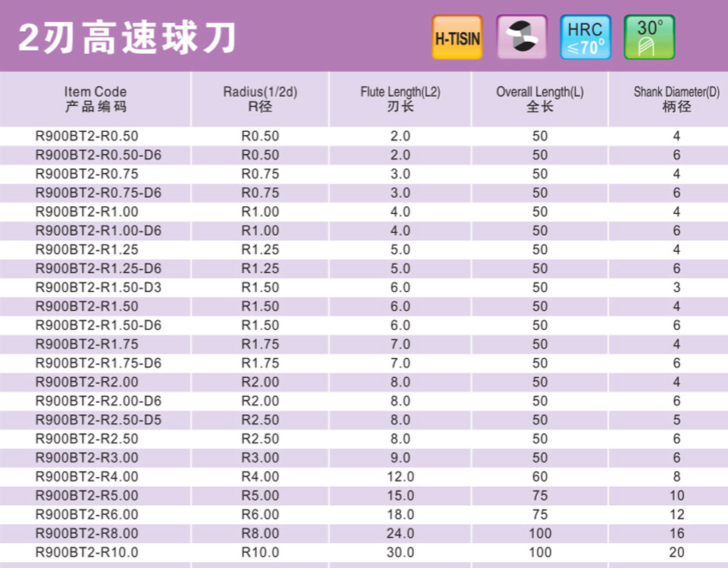Select the Flute Length(L2) column header
The height and width of the screenshot is (568, 728).
pos(400,99)
